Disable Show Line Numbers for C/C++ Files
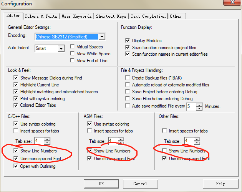 (16, 151)
